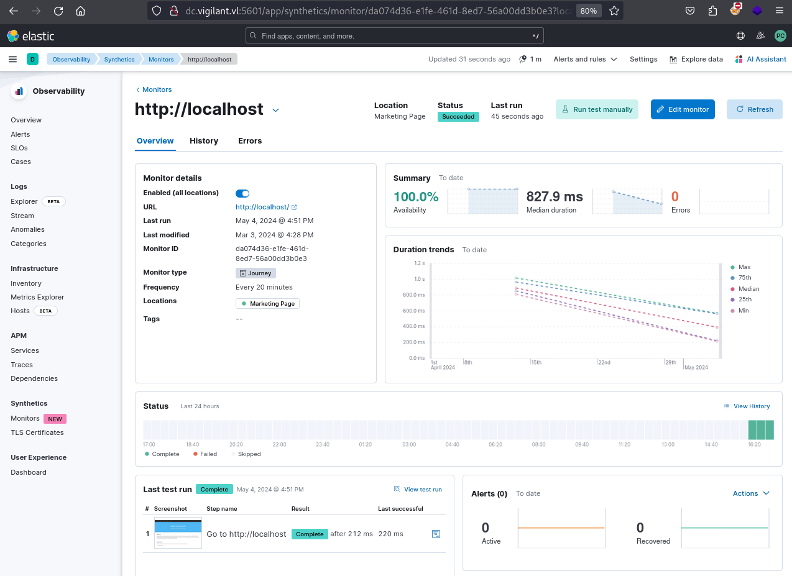The width and height of the screenshot is (792, 576).
Task: Go back via the Monitors link above the title
Action: pos(154,89)
